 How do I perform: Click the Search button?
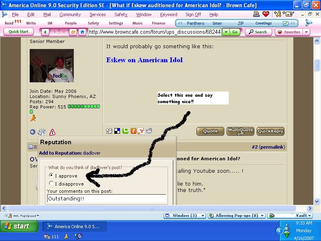click(x=258, y=32)
